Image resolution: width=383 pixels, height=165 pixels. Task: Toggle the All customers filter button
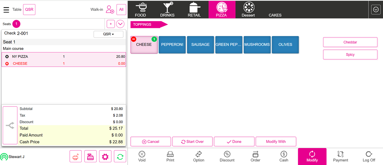click(121, 10)
